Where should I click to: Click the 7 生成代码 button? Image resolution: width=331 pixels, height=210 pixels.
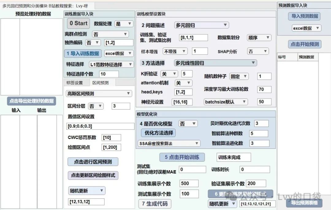pyautogui.click(x=154, y=204)
